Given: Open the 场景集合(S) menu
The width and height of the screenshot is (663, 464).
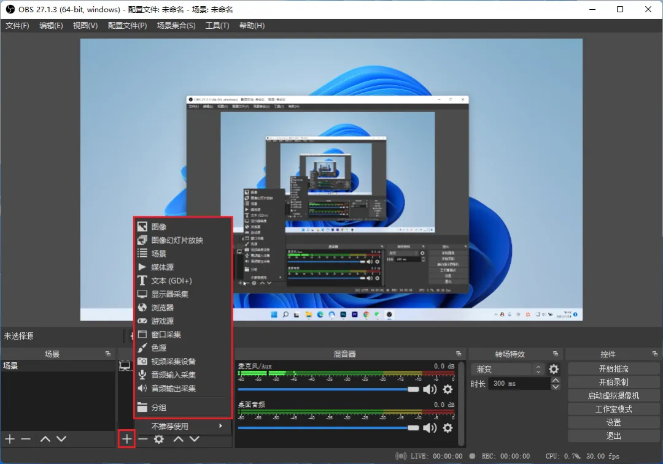Looking at the screenshot, I should 176,26.
